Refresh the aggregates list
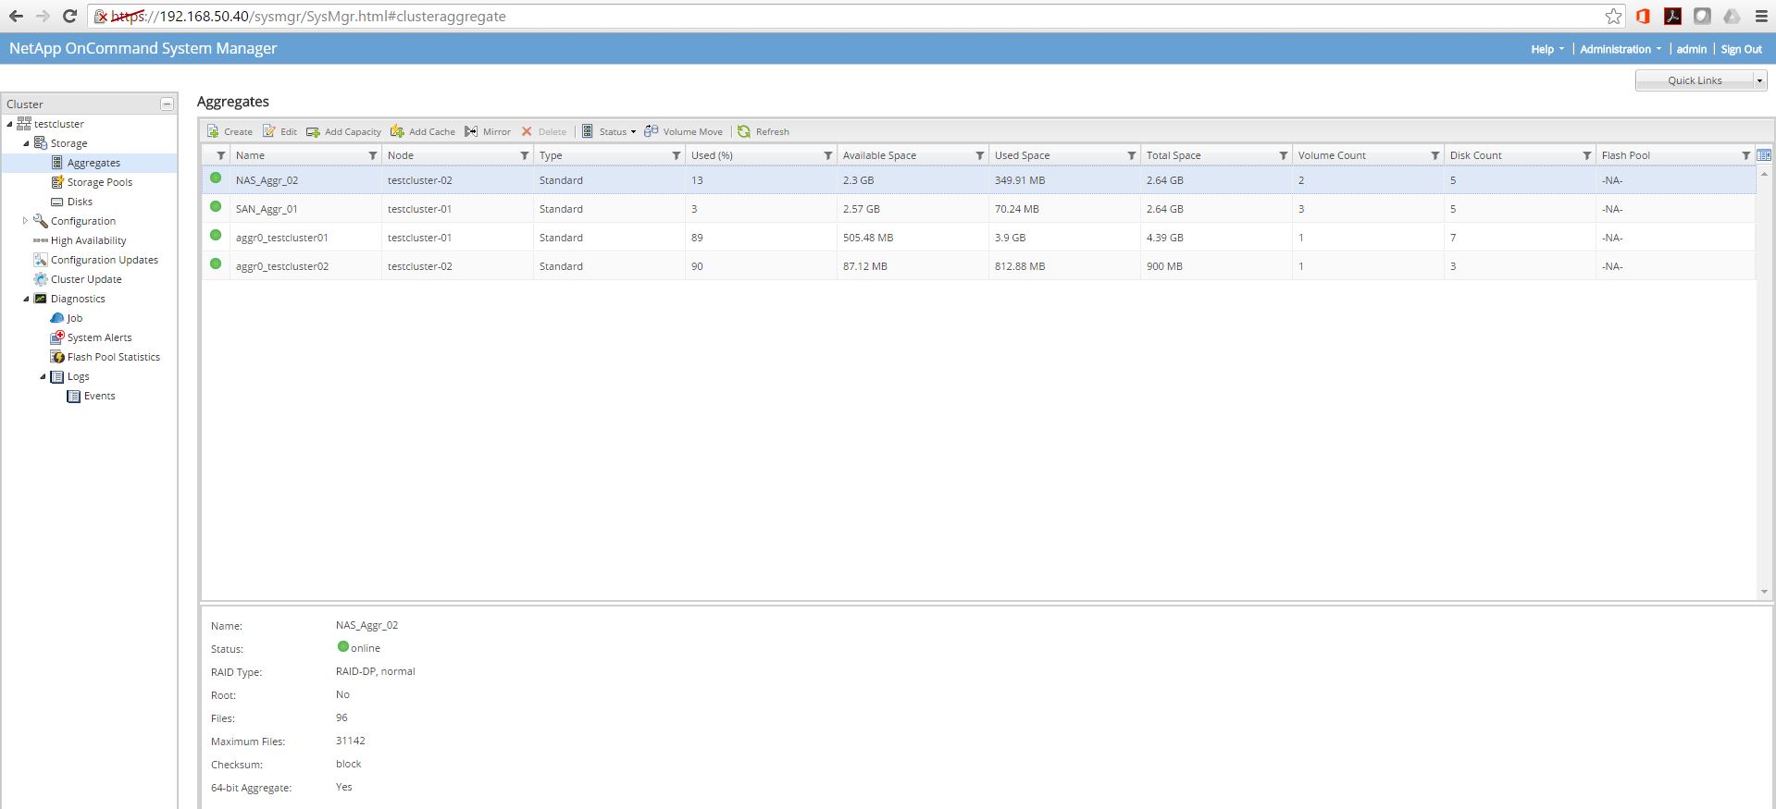Screen dimensions: 1776x809 pyautogui.click(x=744, y=131)
